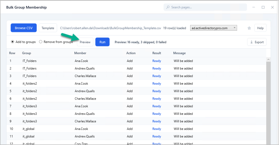Viewport: 279px width, 145px height.
Task: Sort by the Group column header
Action: tap(26, 53)
